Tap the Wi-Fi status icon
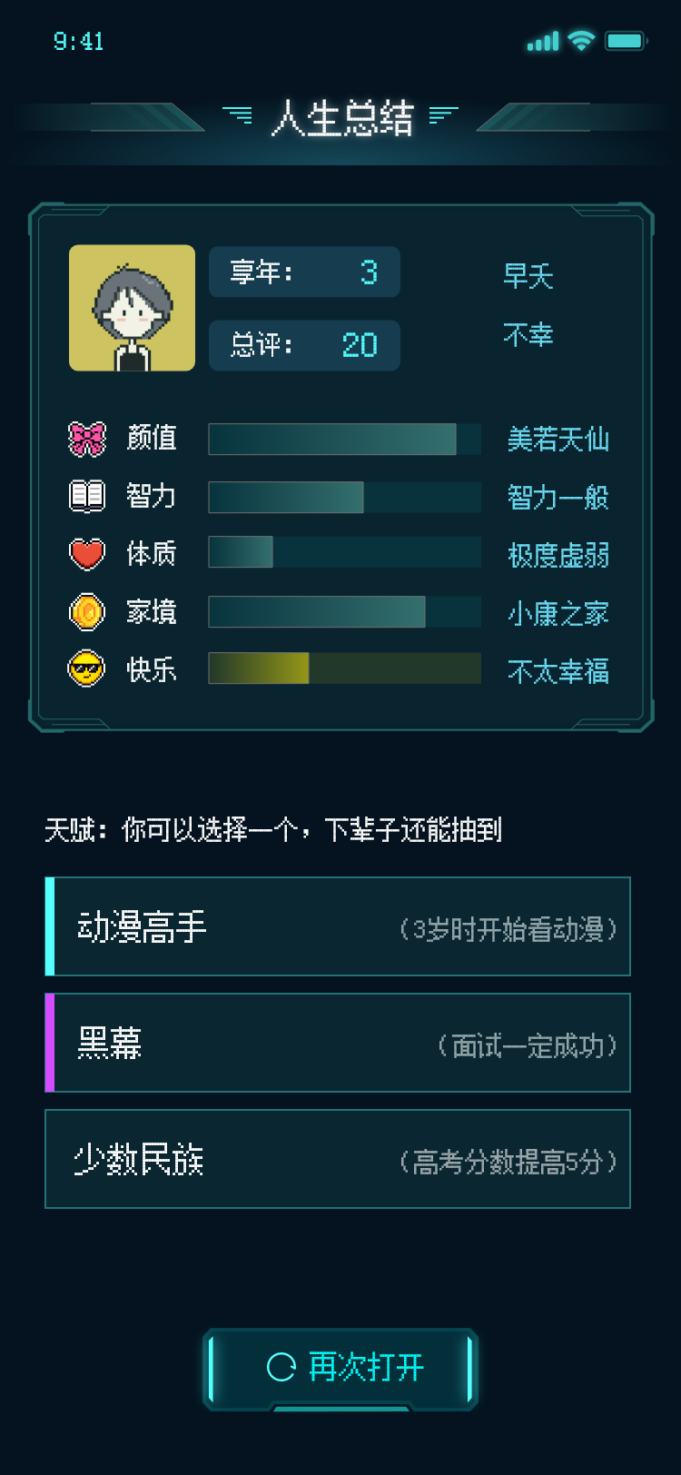Screen dimensions: 681x1475 [581, 41]
